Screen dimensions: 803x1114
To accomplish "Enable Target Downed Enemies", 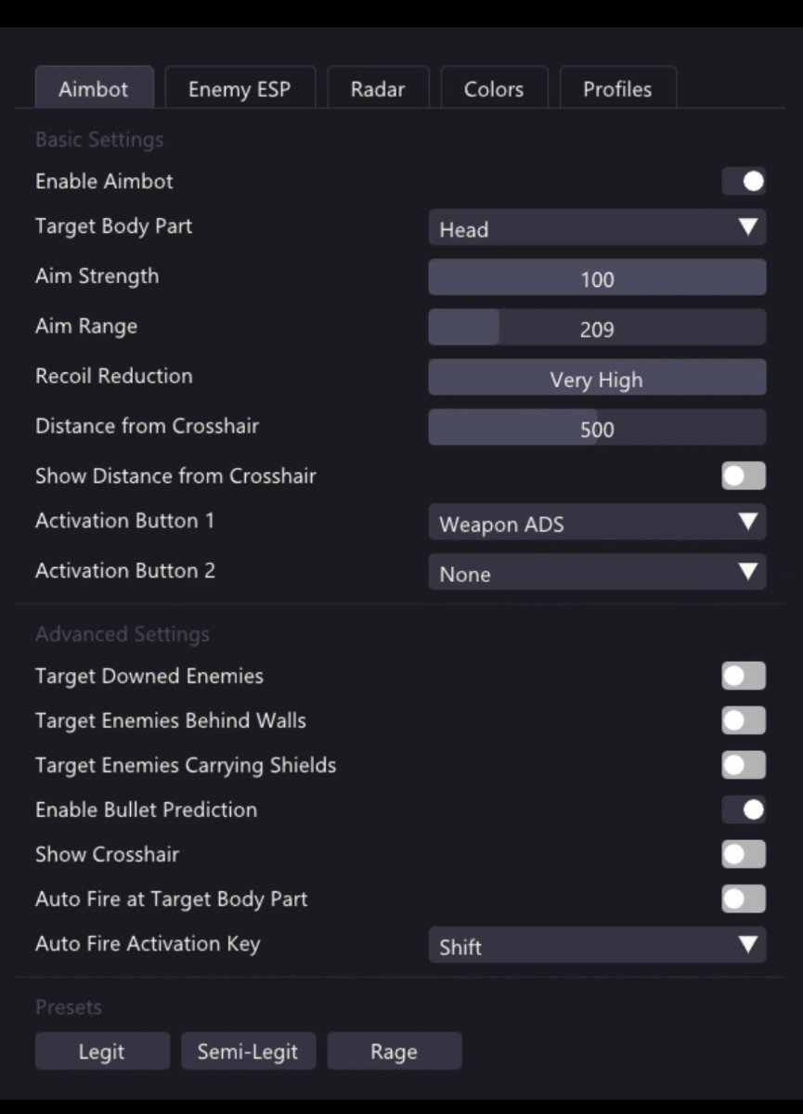I will [744, 677].
